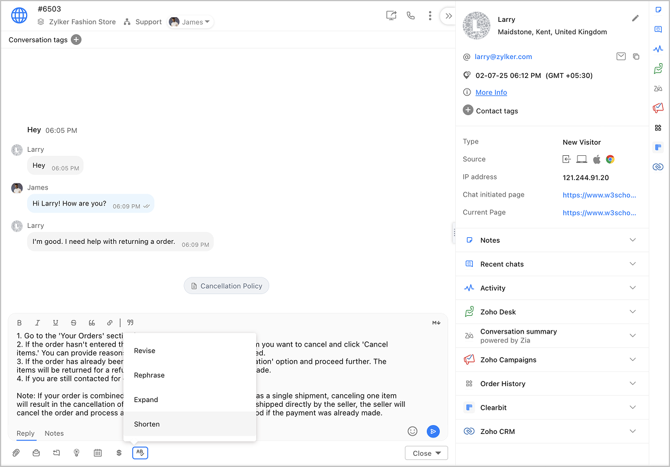The width and height of the screenshot is (670, 467).
Task: Copy Larry's email address
Action: click(636, 57)
